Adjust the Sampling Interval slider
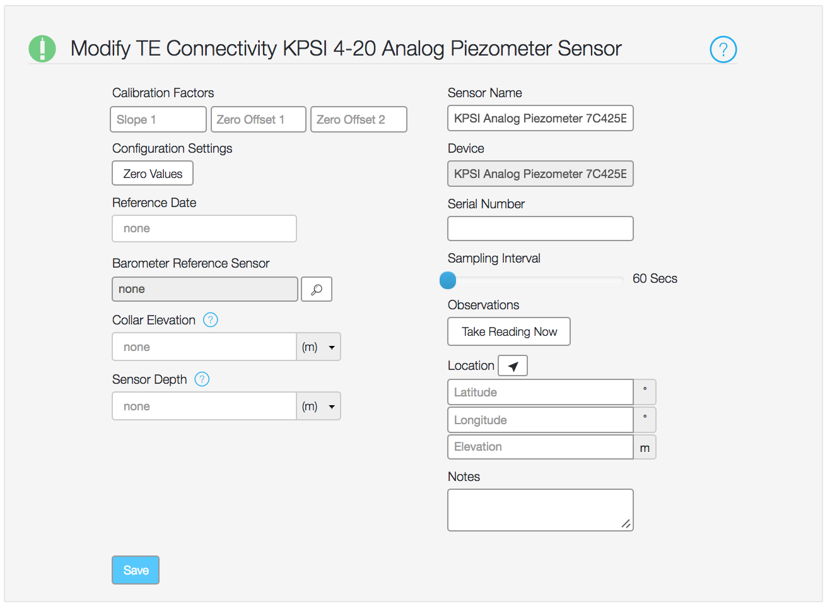 tap(447, 280)
